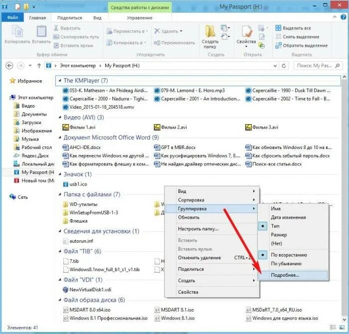Collapse the Файл "TIB" (6) group
The height and width of the screenshot is (334, 349).
pyautogui.click(x=60, y=251)
